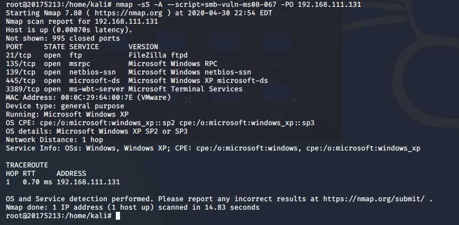Click the Device type: general purpose line
This screenshot has height=225, width=459.
point(65,106)
